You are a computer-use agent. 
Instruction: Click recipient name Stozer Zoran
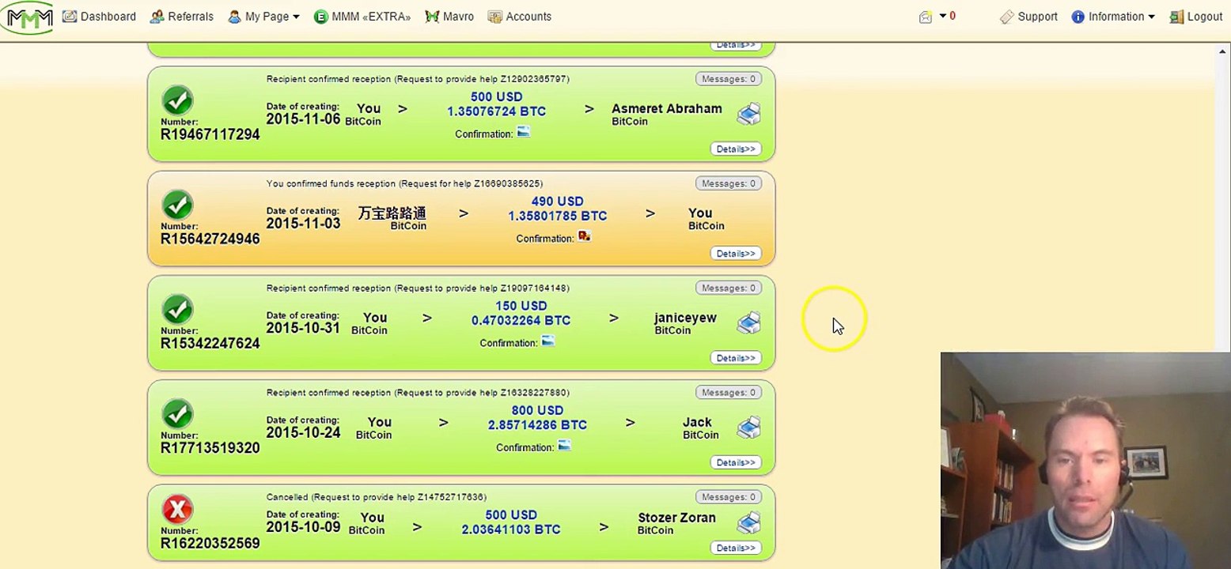[676, 518]
